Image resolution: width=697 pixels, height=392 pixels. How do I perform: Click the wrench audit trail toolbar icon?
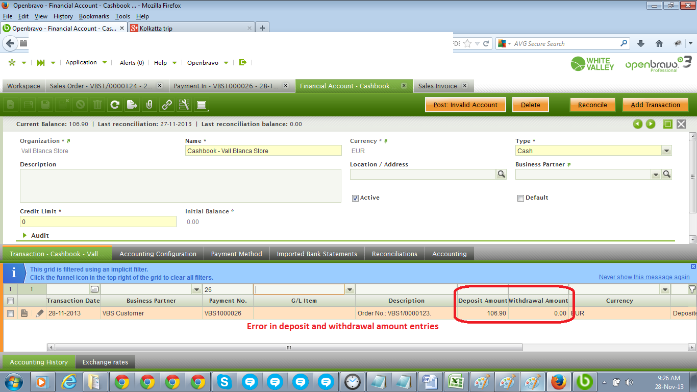(184, 105)
